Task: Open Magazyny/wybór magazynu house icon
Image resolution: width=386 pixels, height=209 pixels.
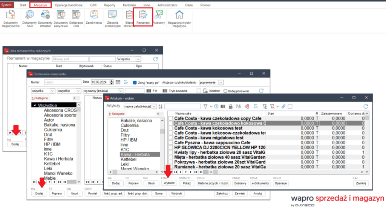Action: pos(179,15)
